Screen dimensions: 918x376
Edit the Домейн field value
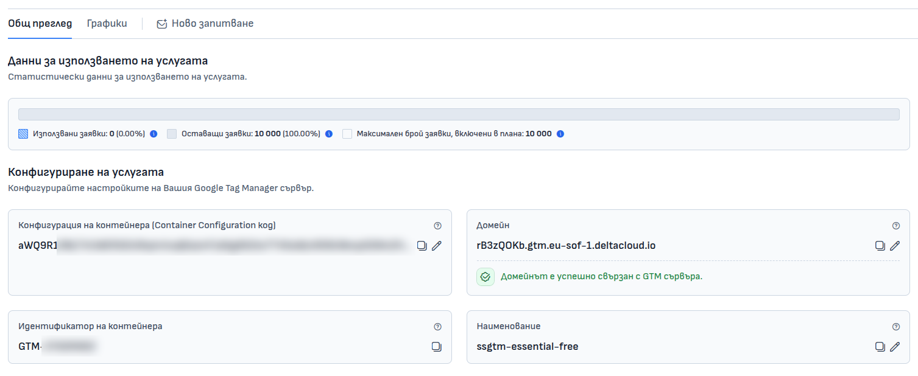pyautogui.click(x=895, y=246)
